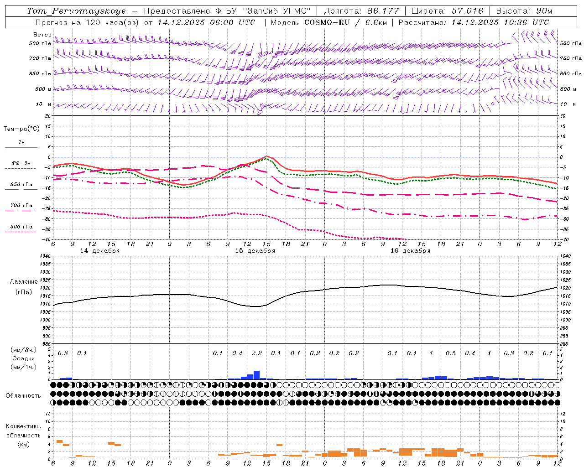Image resolution: width=584 pixels, height=467 pixels.
Task: Click the model name COSMO-RU / 6.6км
Action: [x=345, y=22]
